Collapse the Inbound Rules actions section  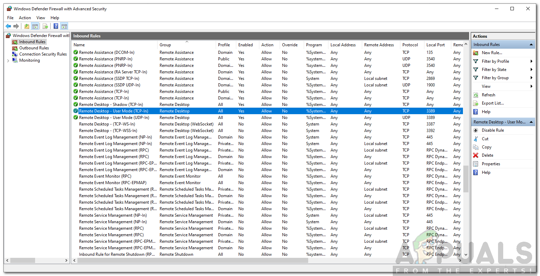point(531,45)
